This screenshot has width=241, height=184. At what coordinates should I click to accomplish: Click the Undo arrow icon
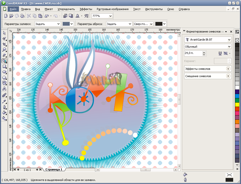tap(46, 16)
